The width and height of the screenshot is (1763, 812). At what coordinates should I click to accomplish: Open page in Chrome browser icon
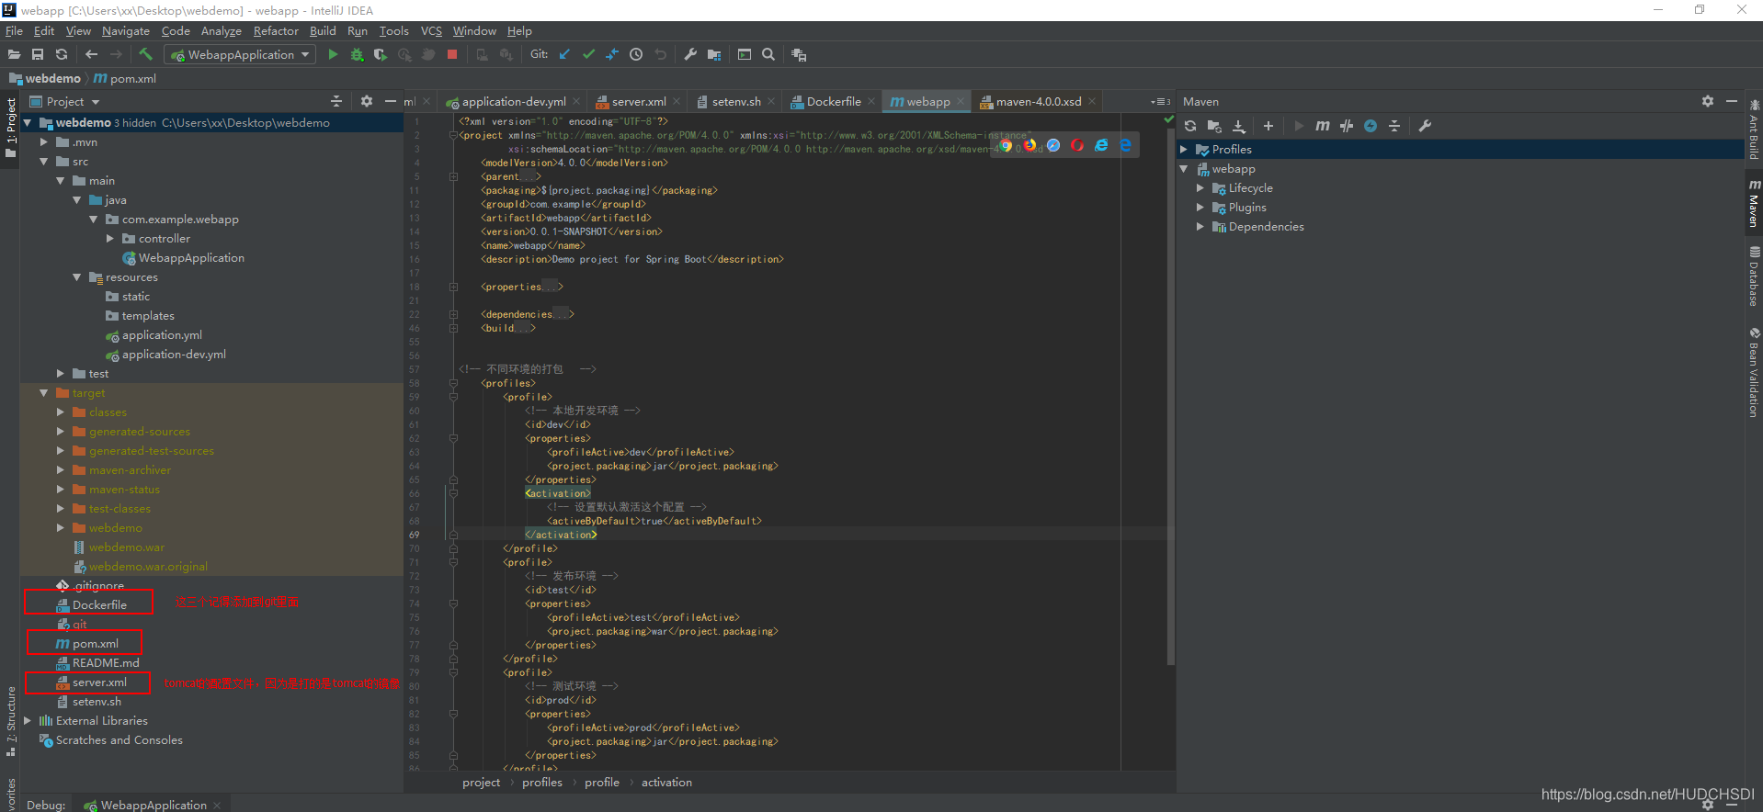pyautogui.click(x=1007, y=145)
